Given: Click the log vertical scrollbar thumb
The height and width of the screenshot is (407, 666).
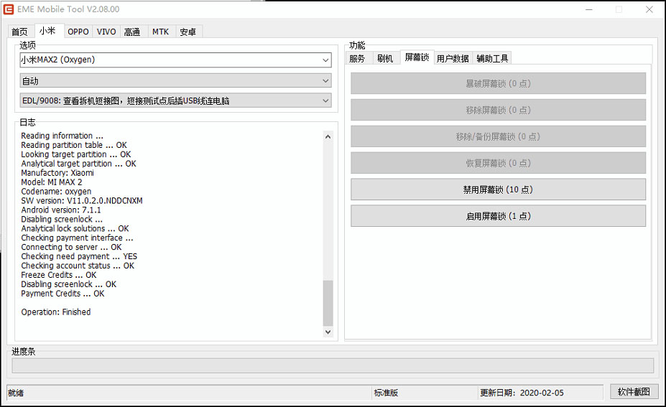Looking at the screenshot, I should tap(328, 303).
